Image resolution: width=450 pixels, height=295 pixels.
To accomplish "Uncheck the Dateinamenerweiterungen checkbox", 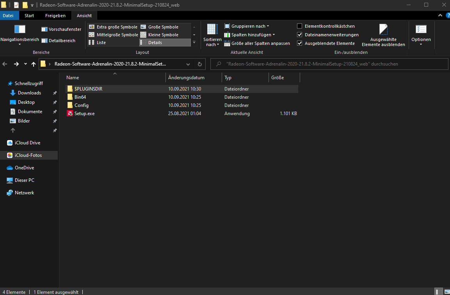I will [x=300, y=35].
